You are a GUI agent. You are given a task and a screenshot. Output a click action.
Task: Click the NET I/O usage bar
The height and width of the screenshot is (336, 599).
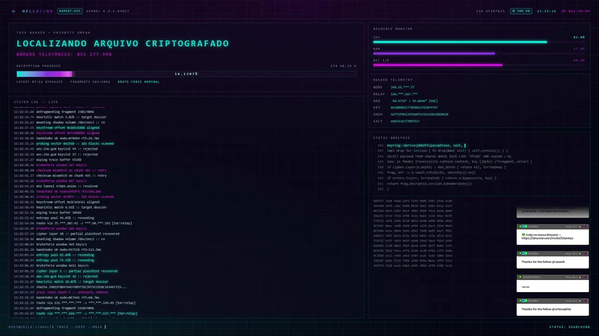point(479,65)
